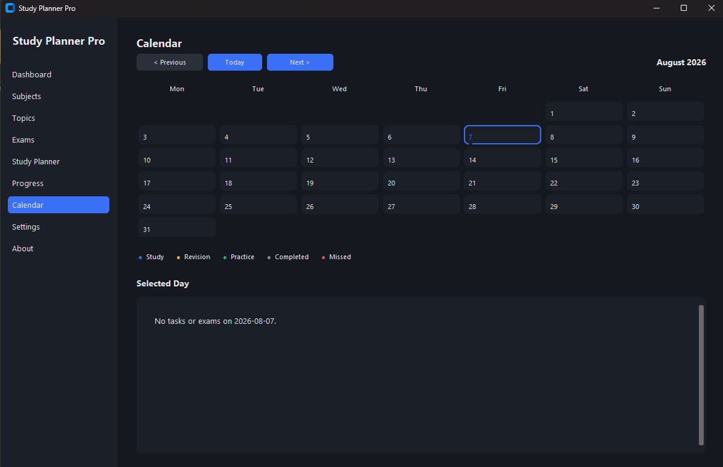The width and height of the screenshot is (723, 467).
Task: Pick day 28 in the calendar
Action: click(503, 205)
